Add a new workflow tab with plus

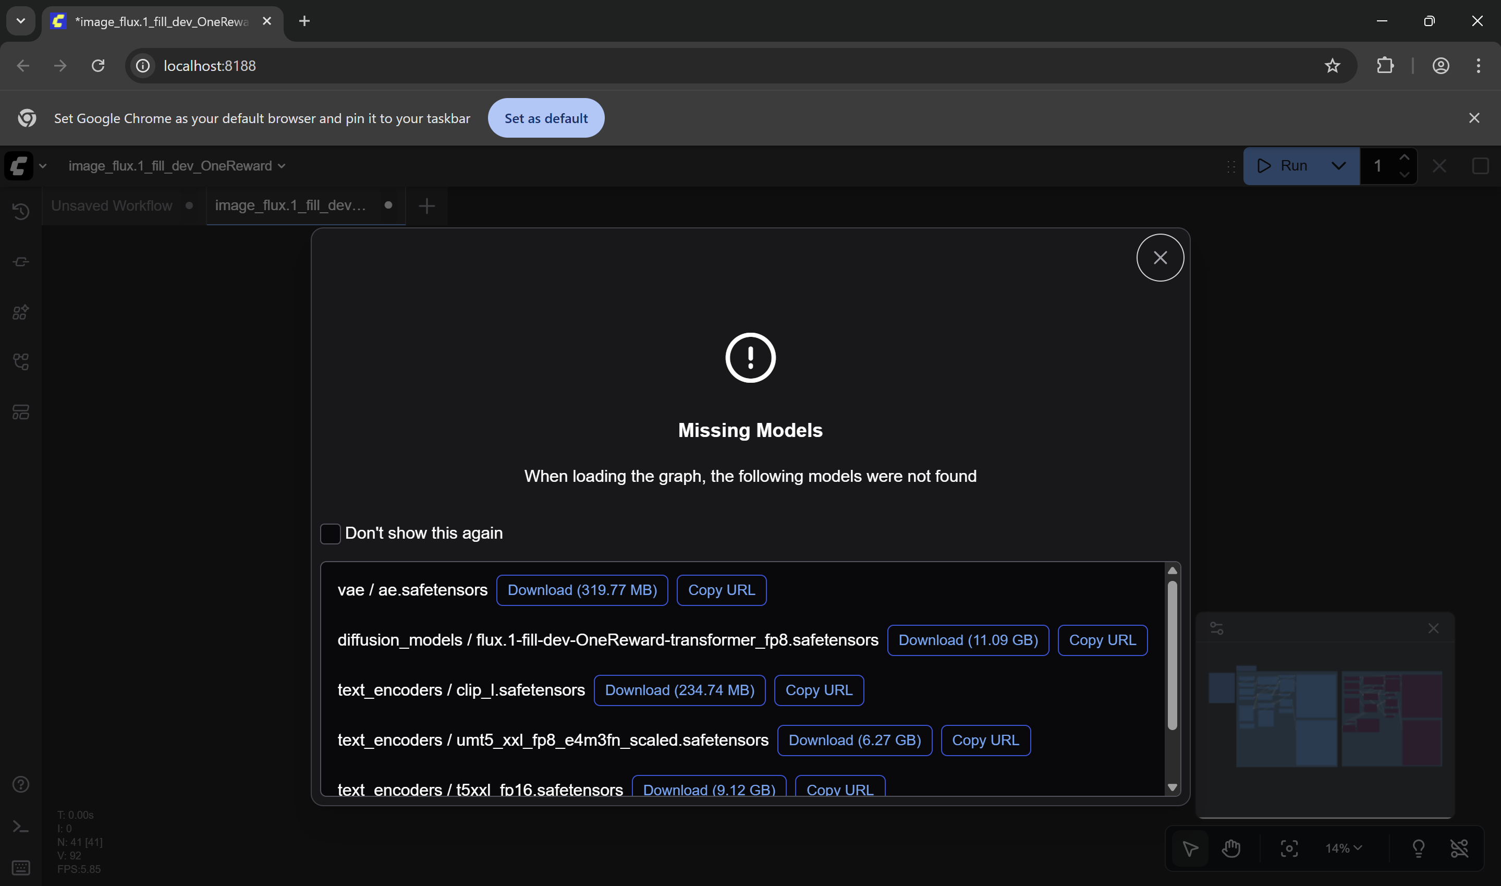point(426,206)
